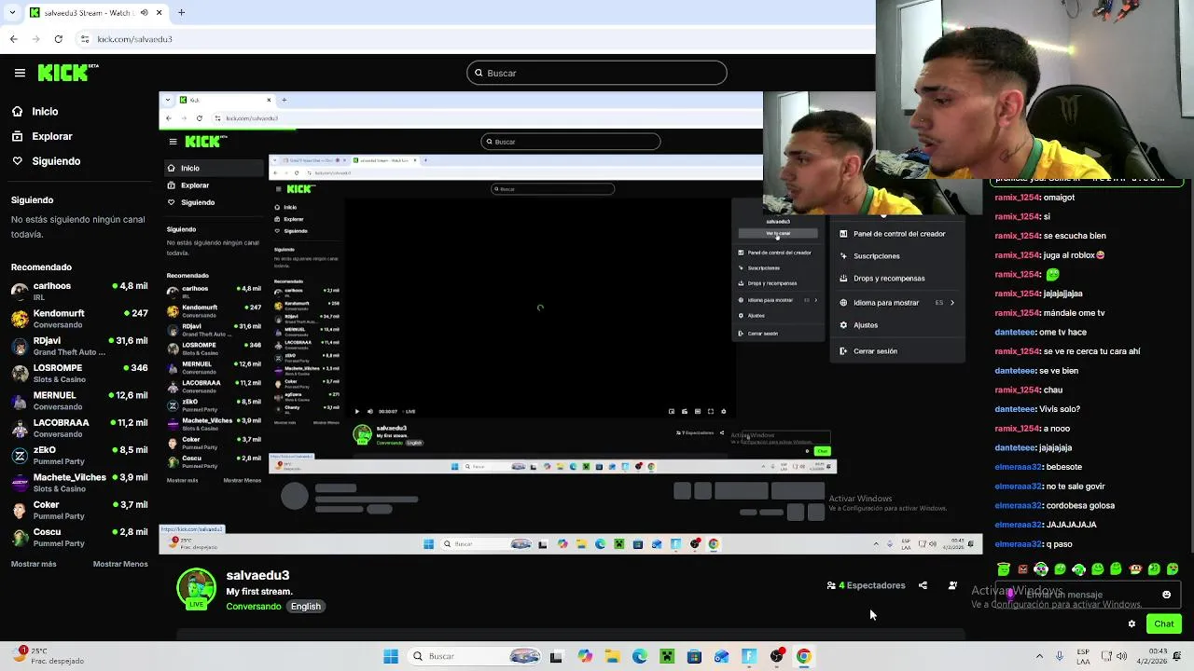The image size is (1194, 671).
Task: Switch to OBS Studio in taskbar
Action: (x=776, y=656)
